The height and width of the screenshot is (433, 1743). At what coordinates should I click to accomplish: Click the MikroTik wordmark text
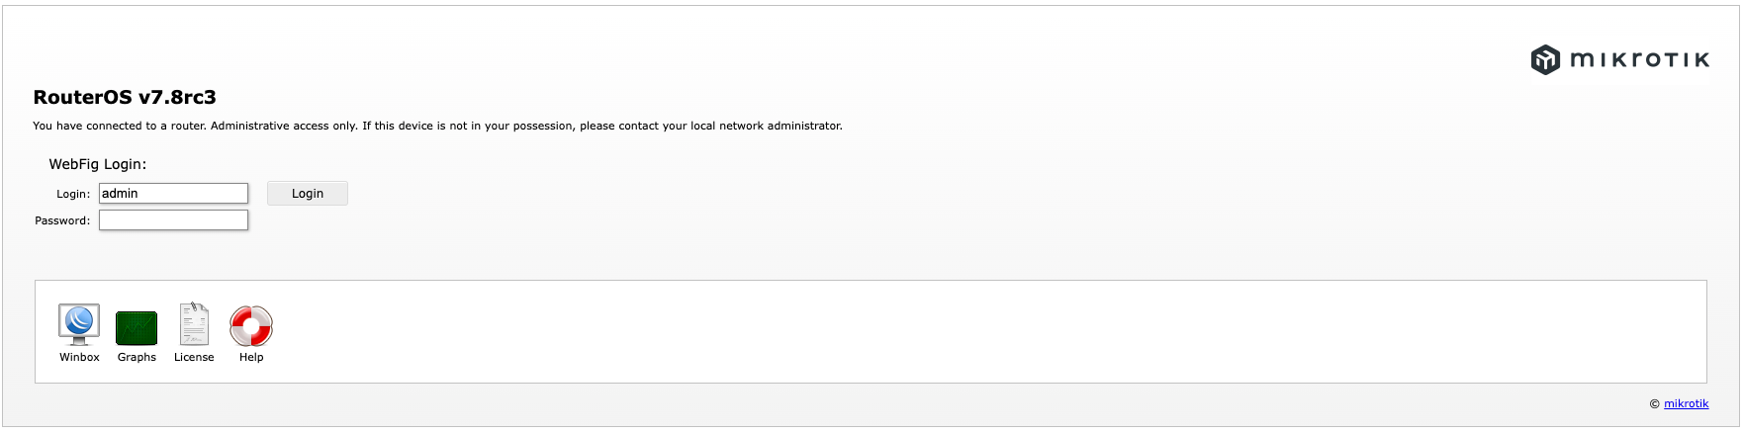[x=1639, y=60]
